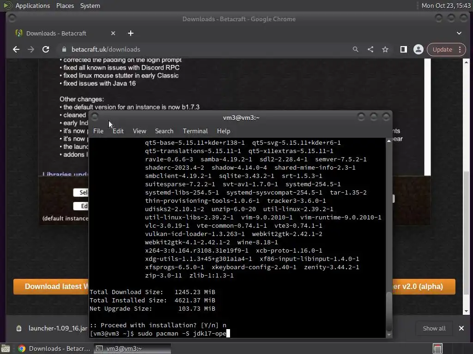
Task: Click 'Proceed with installation?' prompt line
Action: 158,325
